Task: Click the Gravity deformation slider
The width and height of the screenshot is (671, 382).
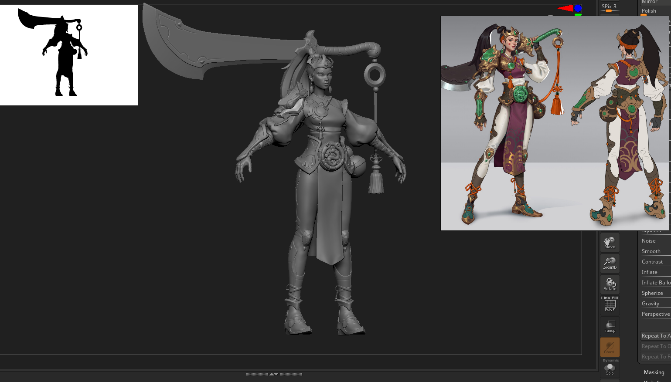Action: [655, 304]
